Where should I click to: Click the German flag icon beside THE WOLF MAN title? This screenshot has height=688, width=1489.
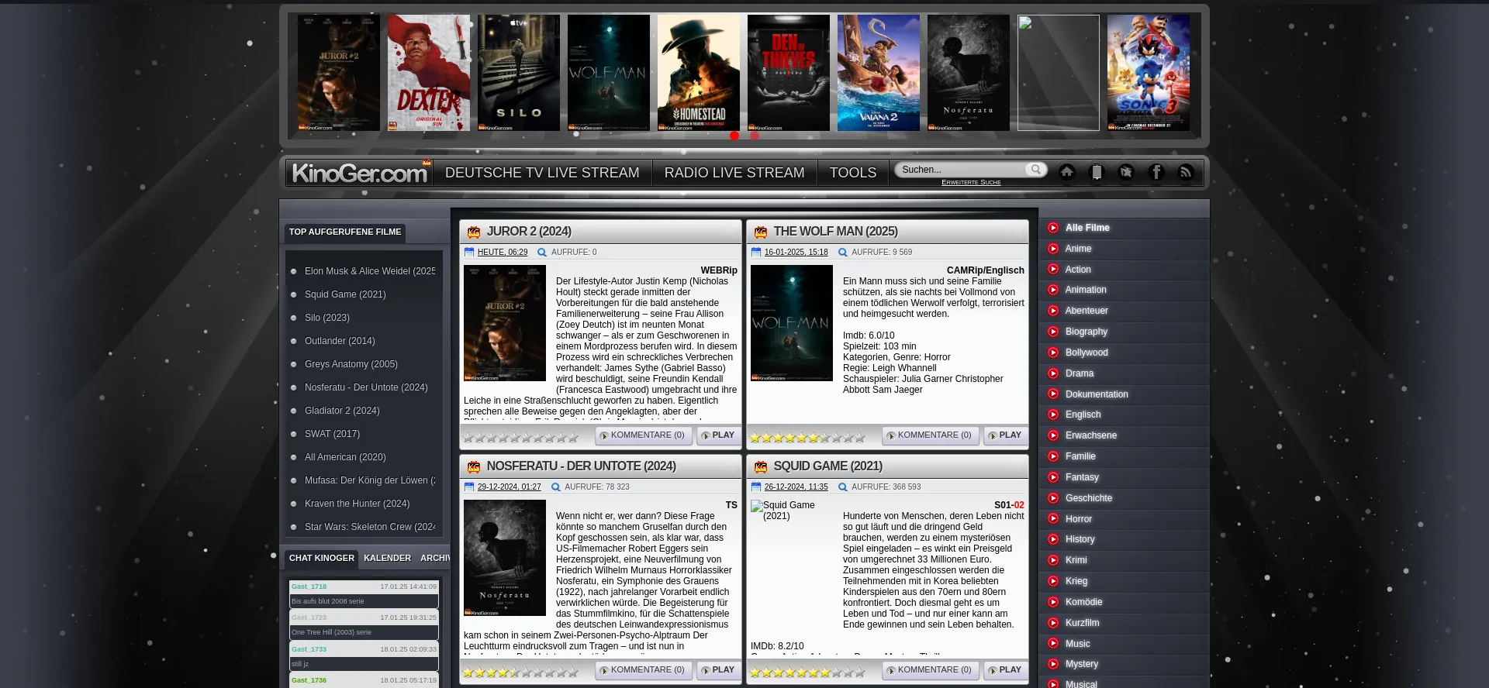point(761,232)
